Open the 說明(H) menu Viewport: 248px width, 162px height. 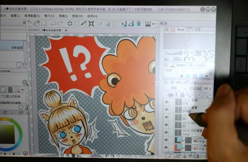(x=93, y=16)
